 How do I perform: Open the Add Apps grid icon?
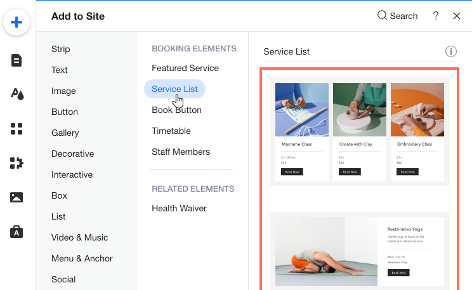pos(16,129)
